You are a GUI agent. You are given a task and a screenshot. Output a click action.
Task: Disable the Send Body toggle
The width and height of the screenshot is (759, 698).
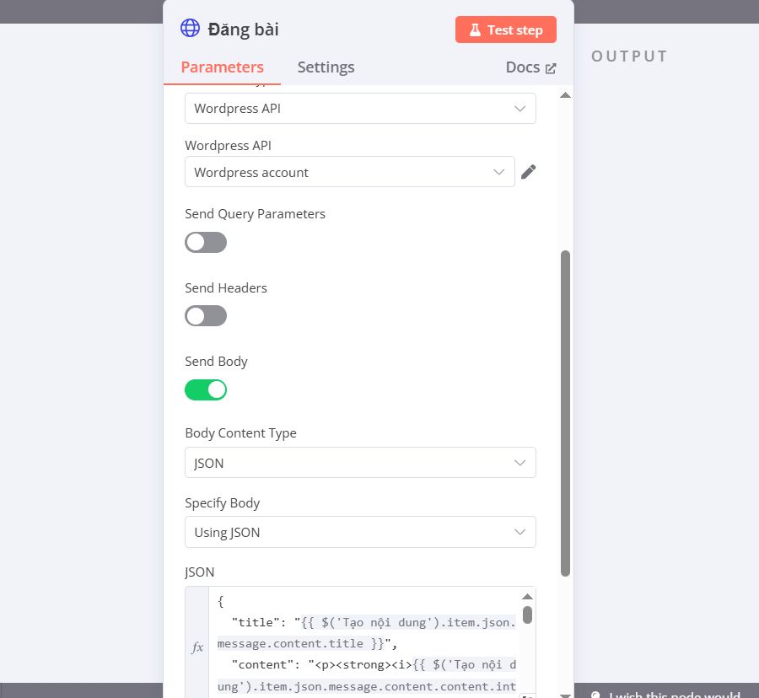click(206, 389)
